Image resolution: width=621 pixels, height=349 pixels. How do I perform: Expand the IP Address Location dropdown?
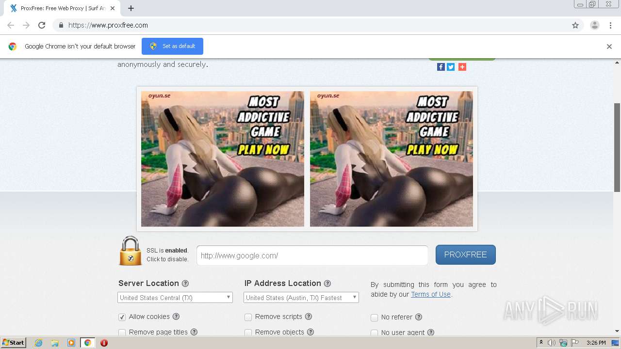[301, 298]
